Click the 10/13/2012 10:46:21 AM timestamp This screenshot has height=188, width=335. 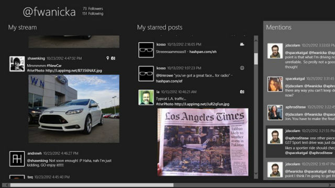tap(178, 92)
